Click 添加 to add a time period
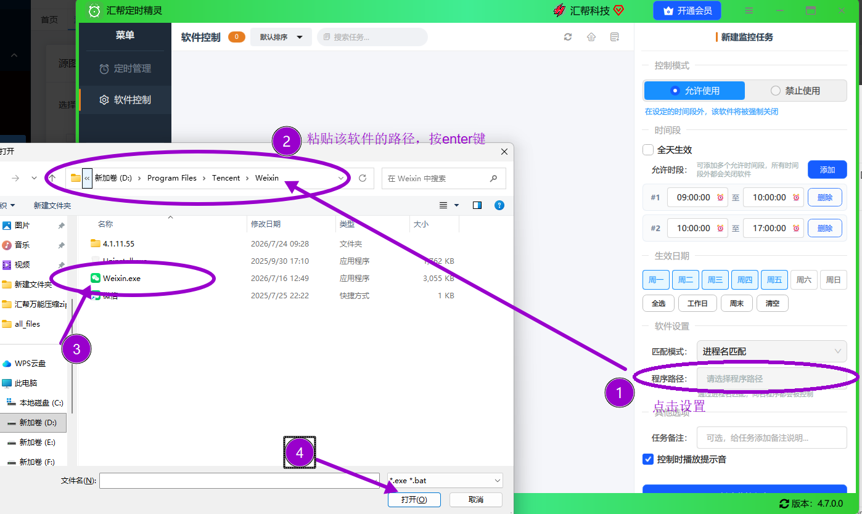This screenshot has width=862, height=514. 827,169
